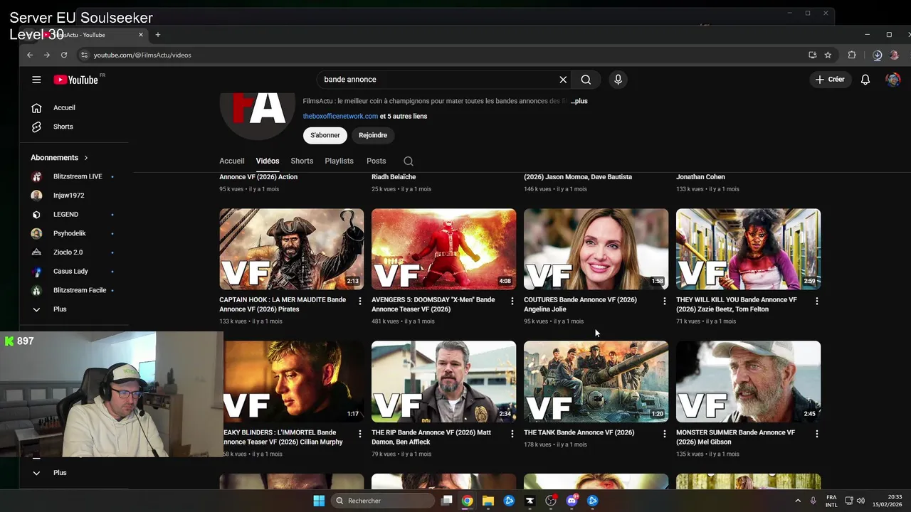Open options menu for Avengers 5 video
Screen dimensions: 911x512
coord(512,301)
